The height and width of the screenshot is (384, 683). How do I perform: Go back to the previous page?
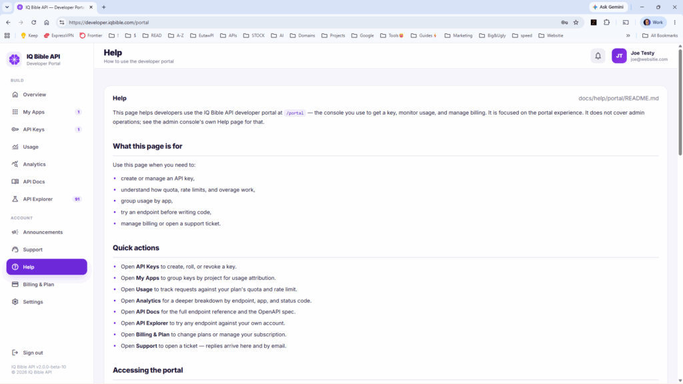[x=8, y=22]
